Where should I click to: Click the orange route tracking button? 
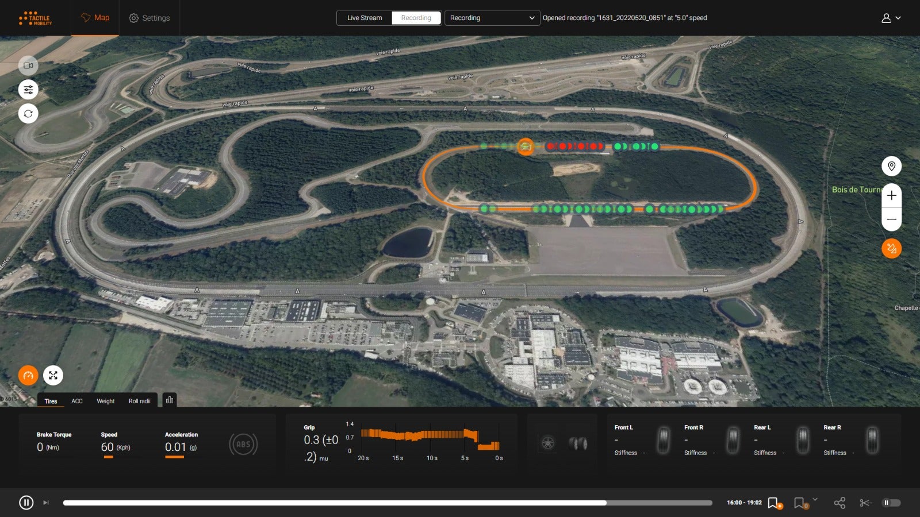[x=891, y=249]
